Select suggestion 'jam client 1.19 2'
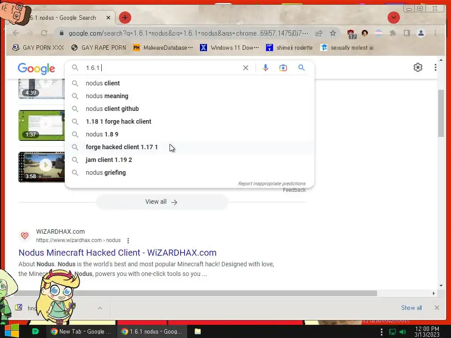 189,160
